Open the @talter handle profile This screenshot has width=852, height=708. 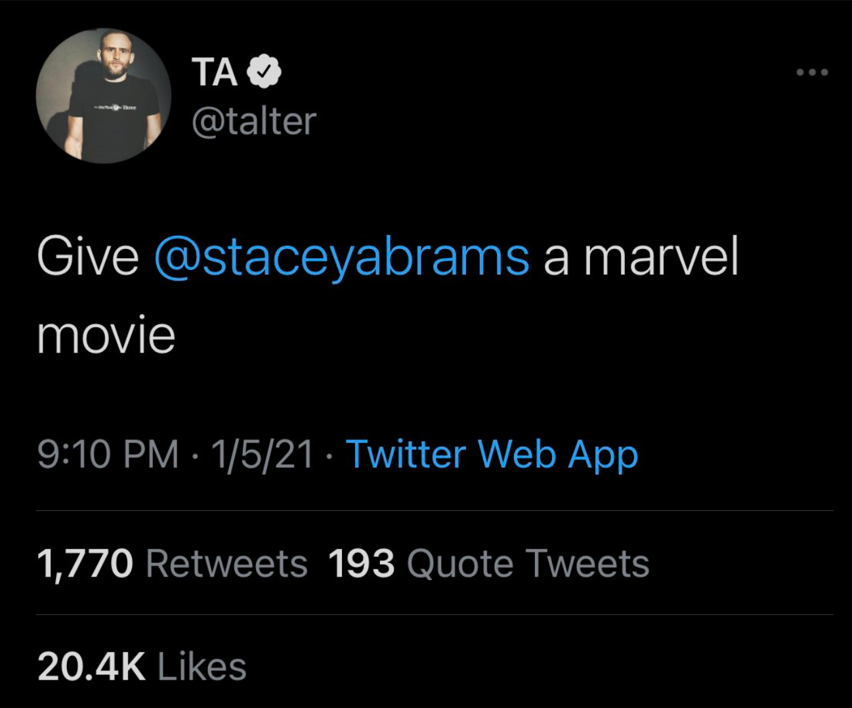coord(254,121)
